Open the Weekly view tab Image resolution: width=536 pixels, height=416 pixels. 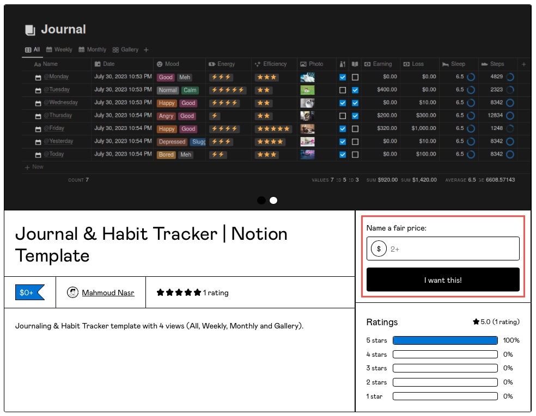(59, 50)
